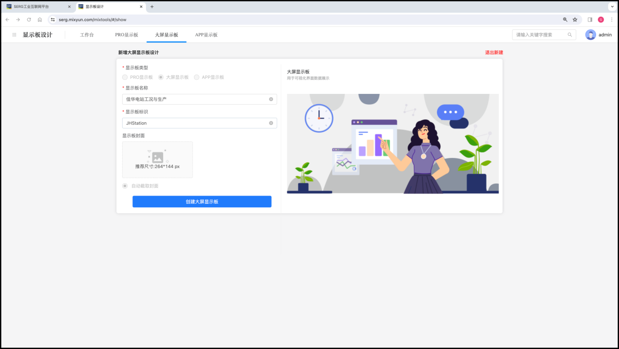This screenshot has height=349, width=619.
Task: Click the 退出新建 link
Action: pos(493,52)
